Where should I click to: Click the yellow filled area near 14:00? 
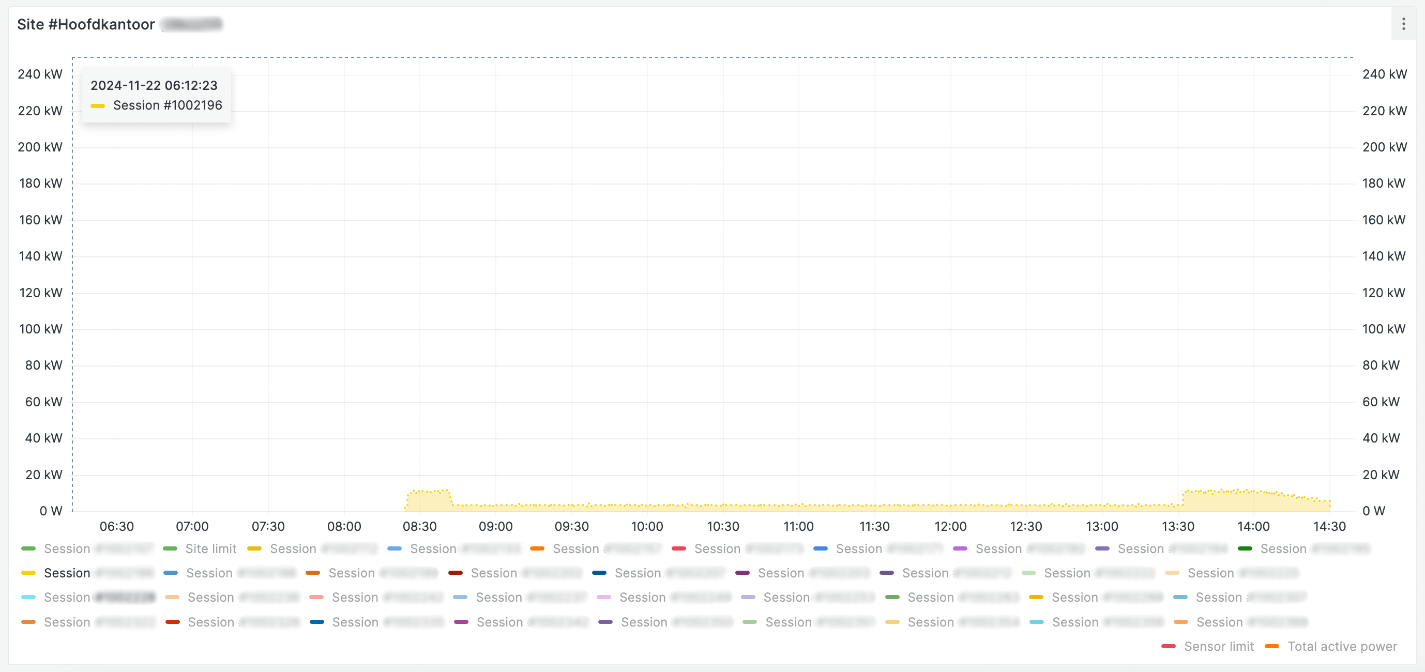(x=1253, y=501)
